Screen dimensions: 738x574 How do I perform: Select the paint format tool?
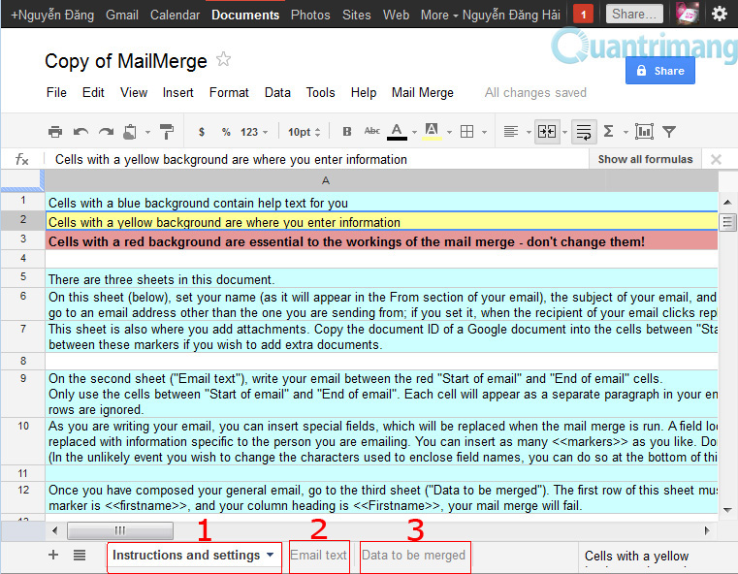[x=166, y=132]
